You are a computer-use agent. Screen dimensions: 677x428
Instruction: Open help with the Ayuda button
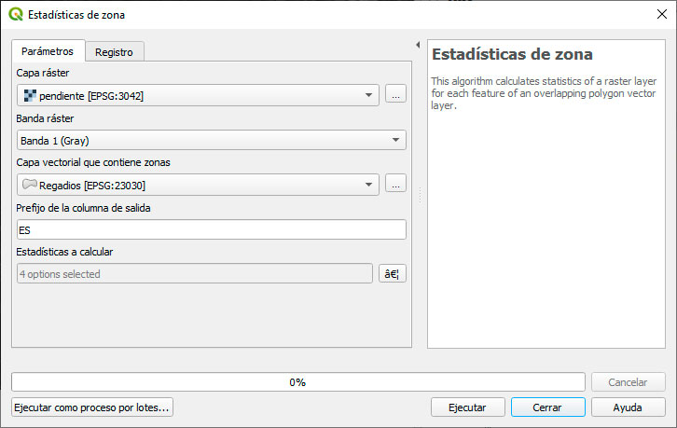point(628,407)
